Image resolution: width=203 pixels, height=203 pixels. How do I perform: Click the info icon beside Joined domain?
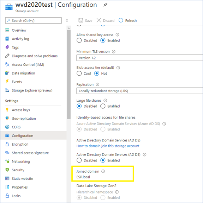[103, 171]
